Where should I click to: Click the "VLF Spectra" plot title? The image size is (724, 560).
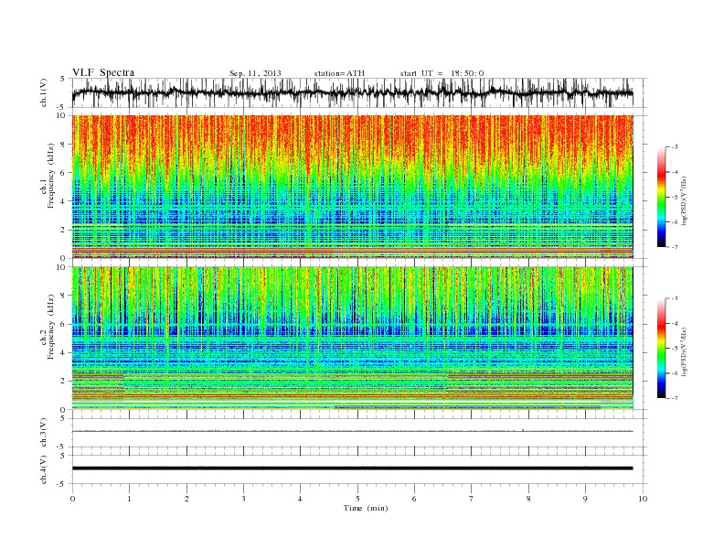click(103, 72)
